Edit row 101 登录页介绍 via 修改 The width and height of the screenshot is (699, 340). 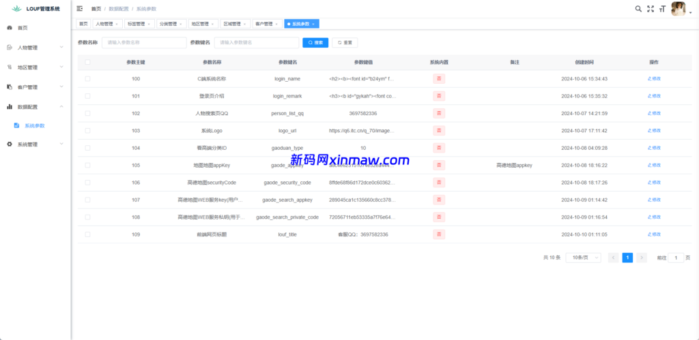654,96
